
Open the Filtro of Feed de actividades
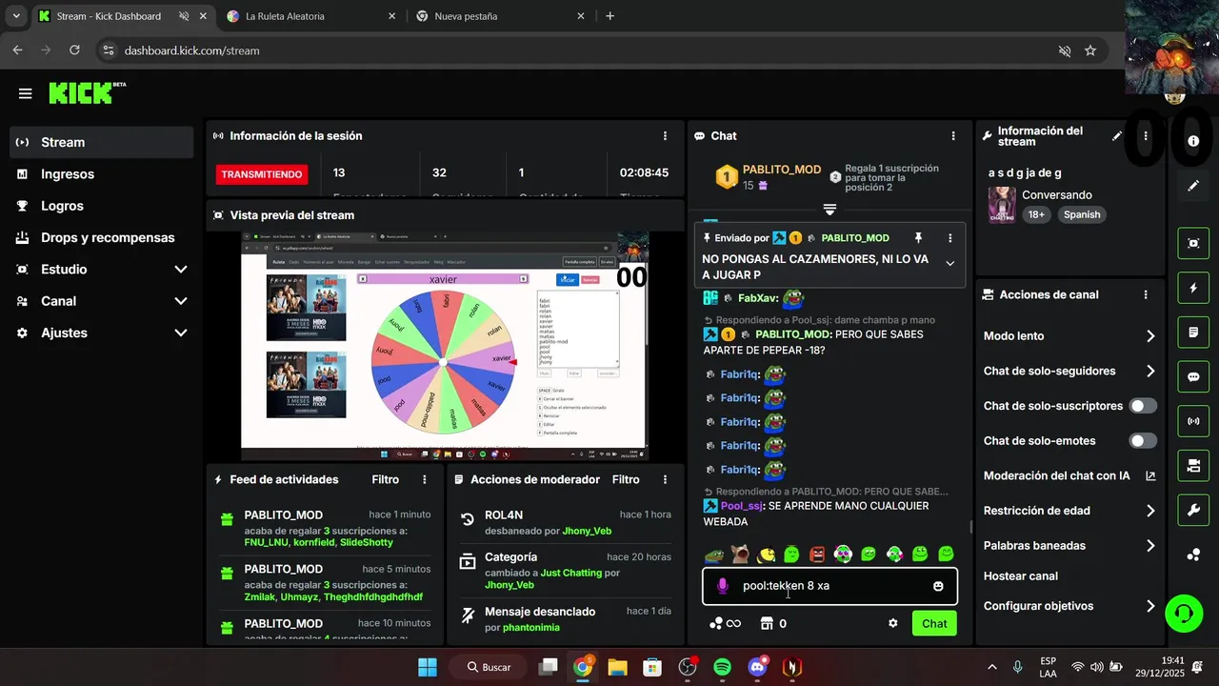point(386,480)
